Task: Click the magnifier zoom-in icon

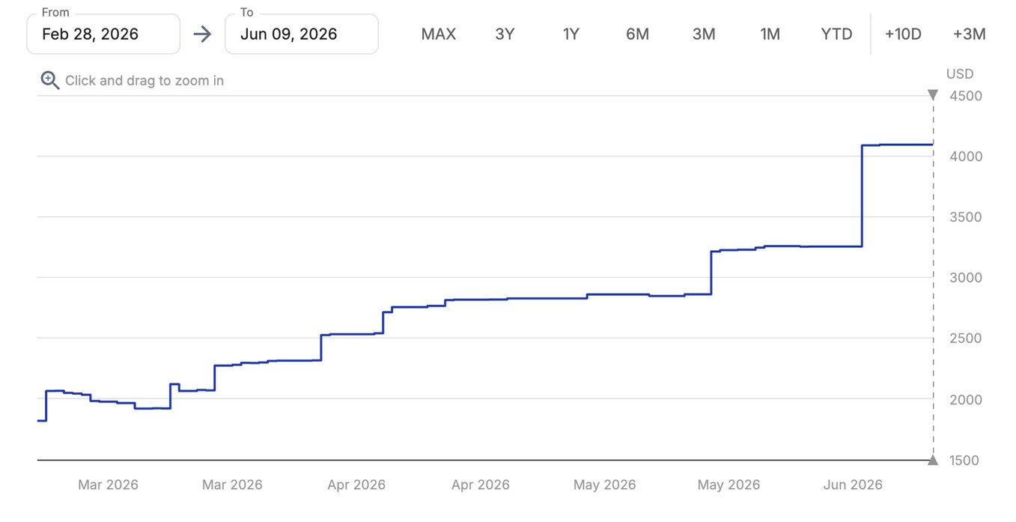Action: tap(50, 80)
